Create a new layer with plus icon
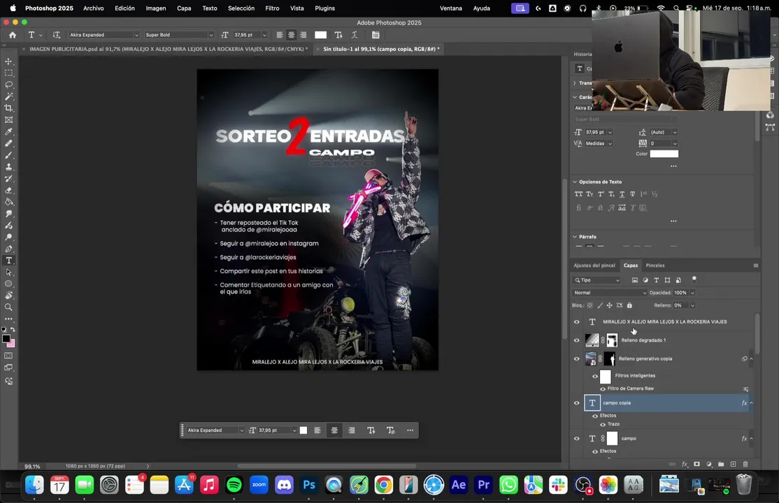779x503 pixels. click(x=733, y=465)
